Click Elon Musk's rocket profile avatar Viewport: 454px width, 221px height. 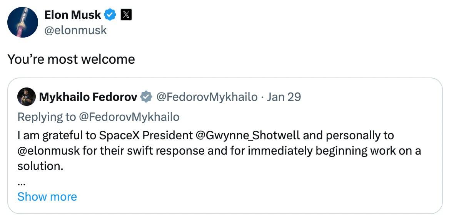(23, 22)
